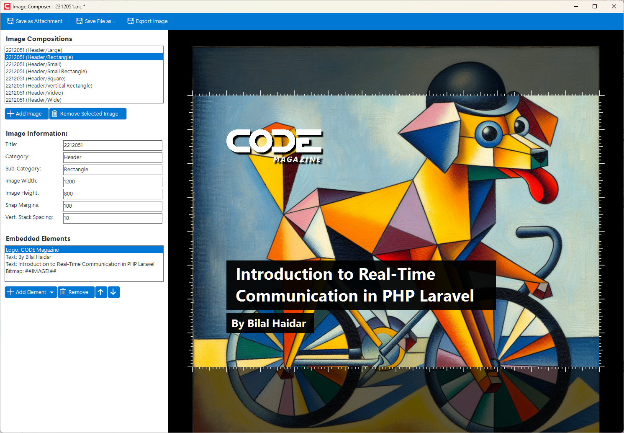Click the Snap Margins field showing 100
The image size is (624, 433).
[x=113, y=206]
